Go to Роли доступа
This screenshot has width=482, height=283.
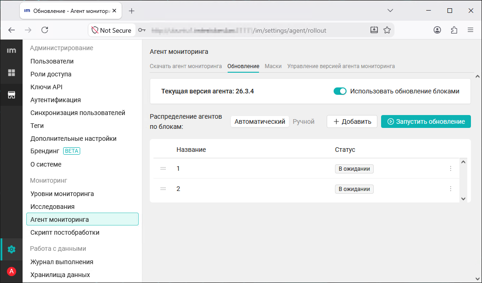coord(51,74)
